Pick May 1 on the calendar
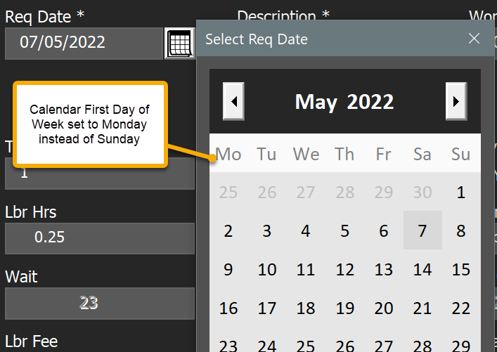This screenshot has height=352, width=497. coord(461,192)
